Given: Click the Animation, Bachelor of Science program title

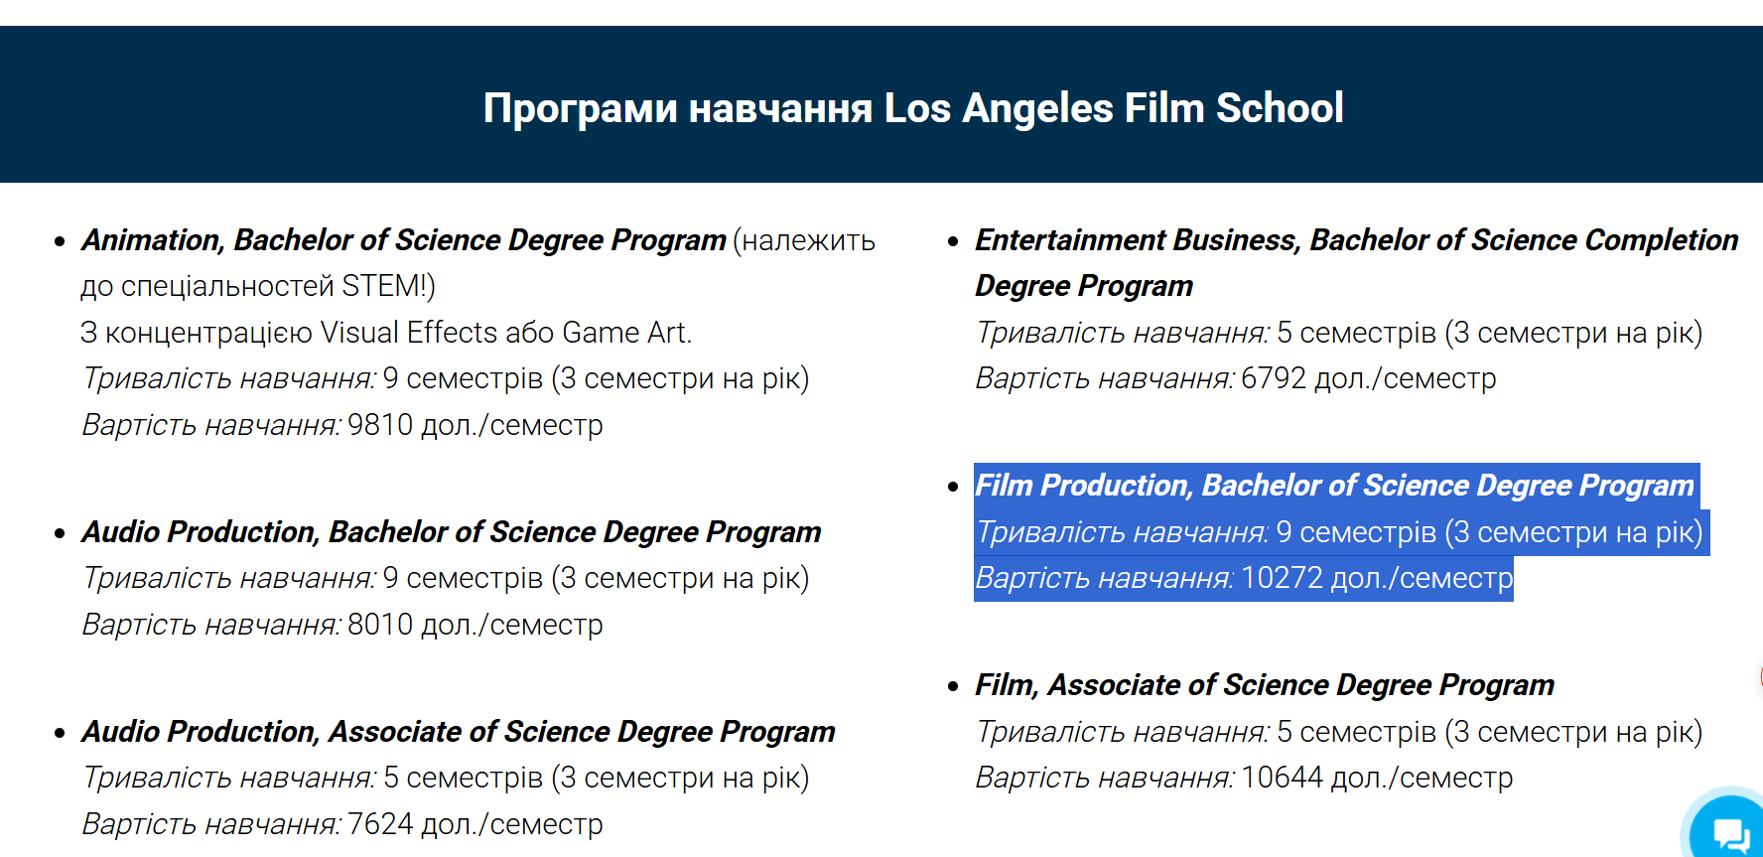Looking at the screenshot, I should pyautogui.click(x=404, y=240).
